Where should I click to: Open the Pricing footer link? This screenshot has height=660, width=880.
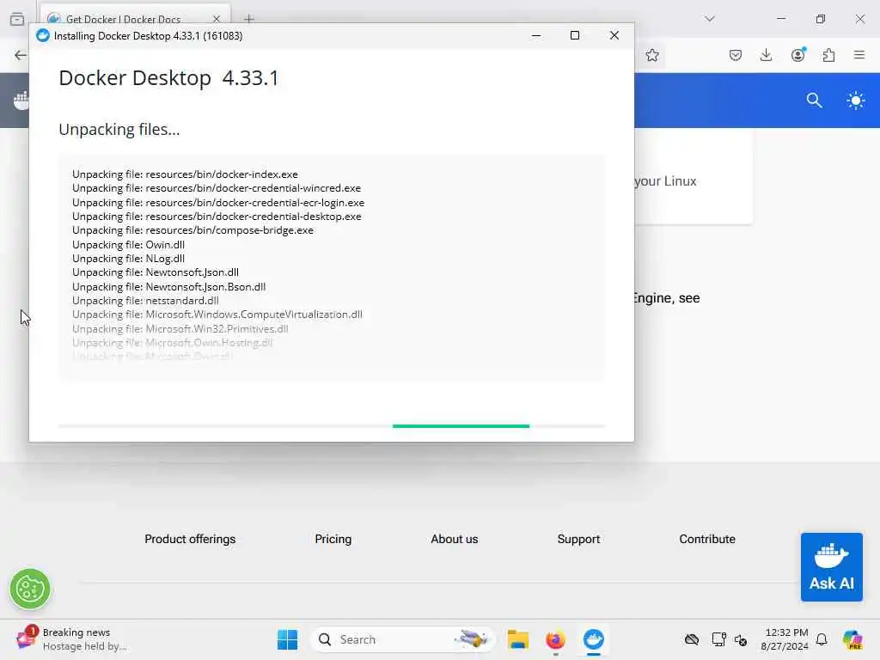point(333,539)
